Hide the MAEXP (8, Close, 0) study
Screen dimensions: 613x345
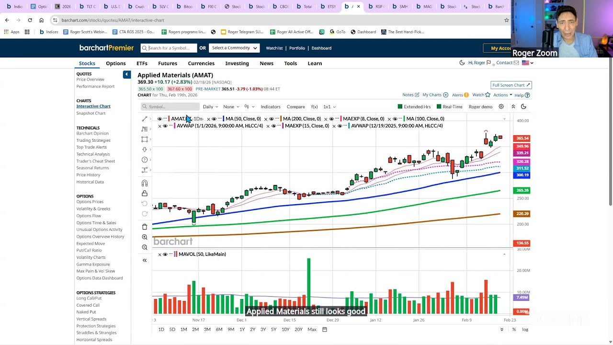[331, 119]
